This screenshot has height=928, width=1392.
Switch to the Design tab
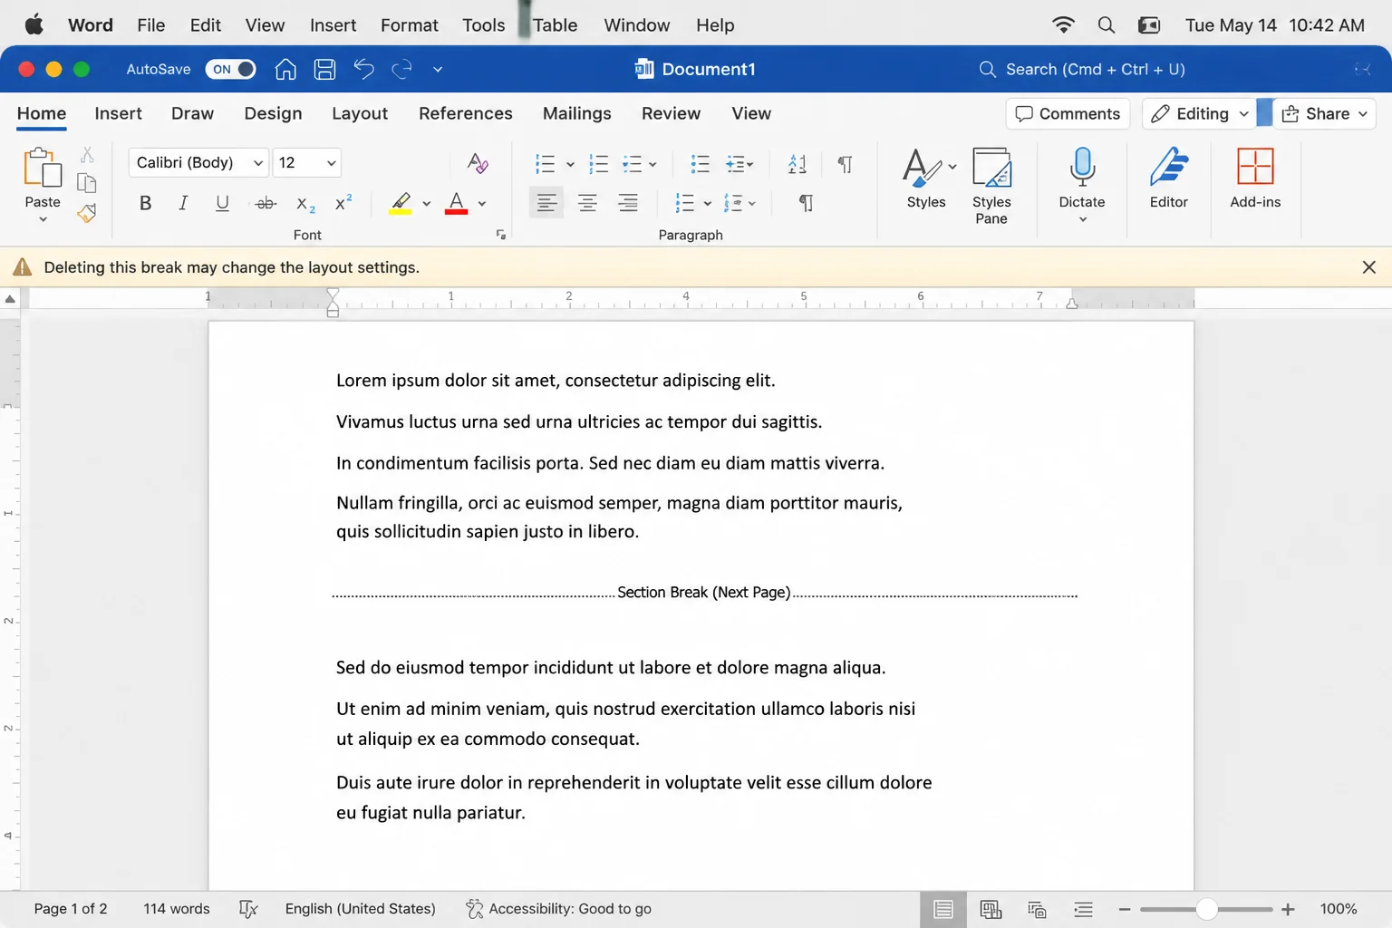click(x=273, y=113)
